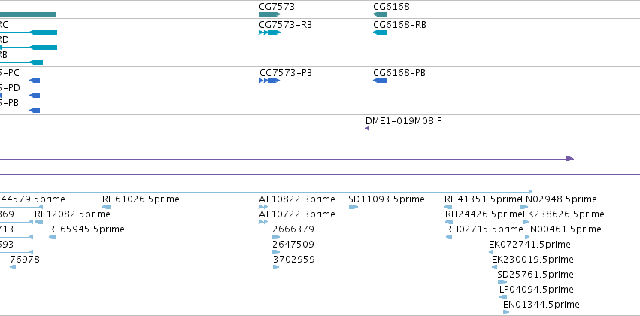Screen dimensions: 640x316
Task: Select the DME1-019M08.F purple marker
Action: [x=367, y=129]
